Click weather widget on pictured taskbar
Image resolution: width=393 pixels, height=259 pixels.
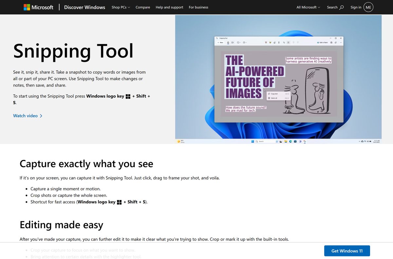pos(180,141)
